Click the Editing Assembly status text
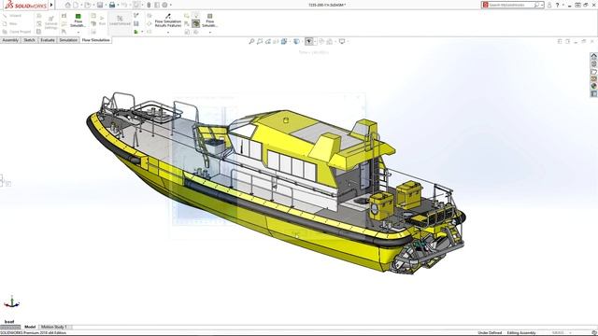Screen dimensions: 598x336 (521, 333)
